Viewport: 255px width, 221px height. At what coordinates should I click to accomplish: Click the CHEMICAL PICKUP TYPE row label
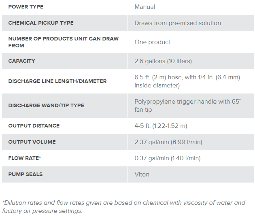pyautogui.click(x=41, y=23)
